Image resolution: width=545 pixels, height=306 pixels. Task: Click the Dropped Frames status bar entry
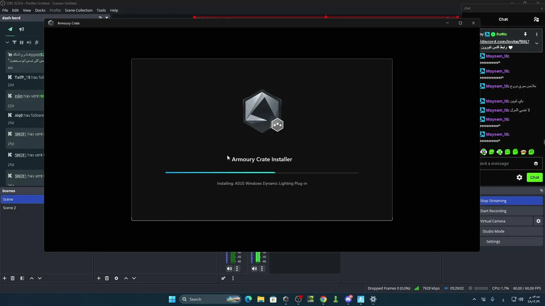pyautogui.click(x=389, y=288)
